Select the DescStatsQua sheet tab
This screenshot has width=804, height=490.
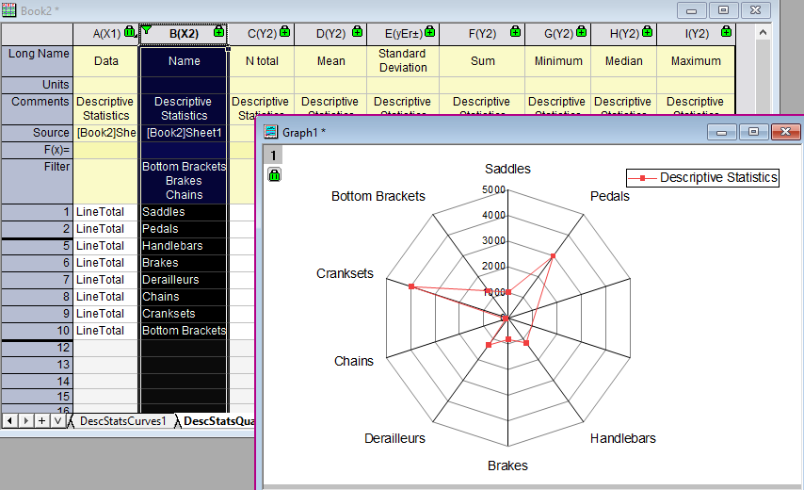click(217, 421)
